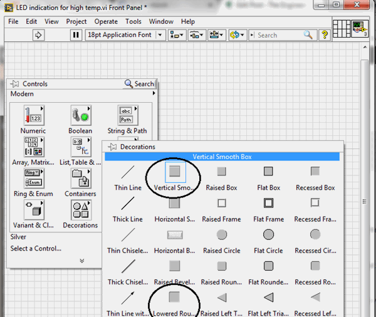Screen dimensions: 376x317
Task: Open the Align Objects dropdown
Action: pyautogui.click(x=177, y=35)
